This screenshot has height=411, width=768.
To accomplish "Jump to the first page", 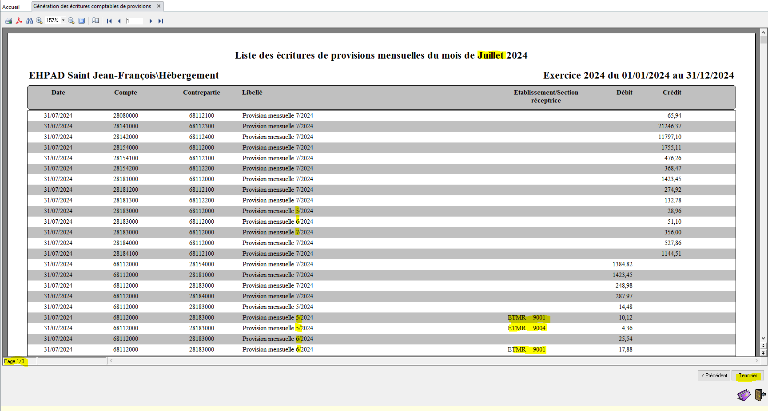I will coord(109,21).
